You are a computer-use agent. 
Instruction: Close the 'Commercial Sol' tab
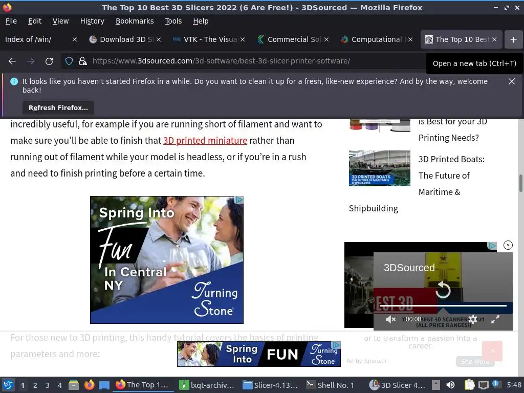[326, 39]
